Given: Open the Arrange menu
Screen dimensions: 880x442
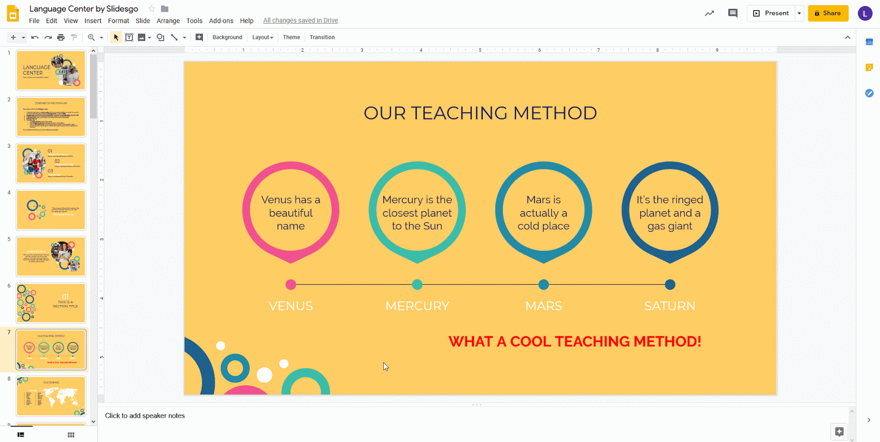Looking at the screenshot, I should (168, 21).
